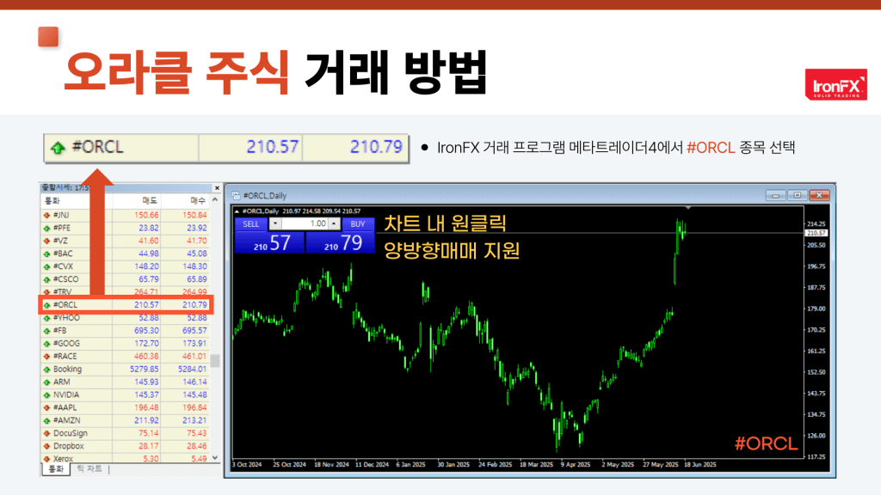The height and width of the screenshot is (495, 881).
Task: Click NVIDIA's ask price 145.48
Action: [x=194, y=395]
